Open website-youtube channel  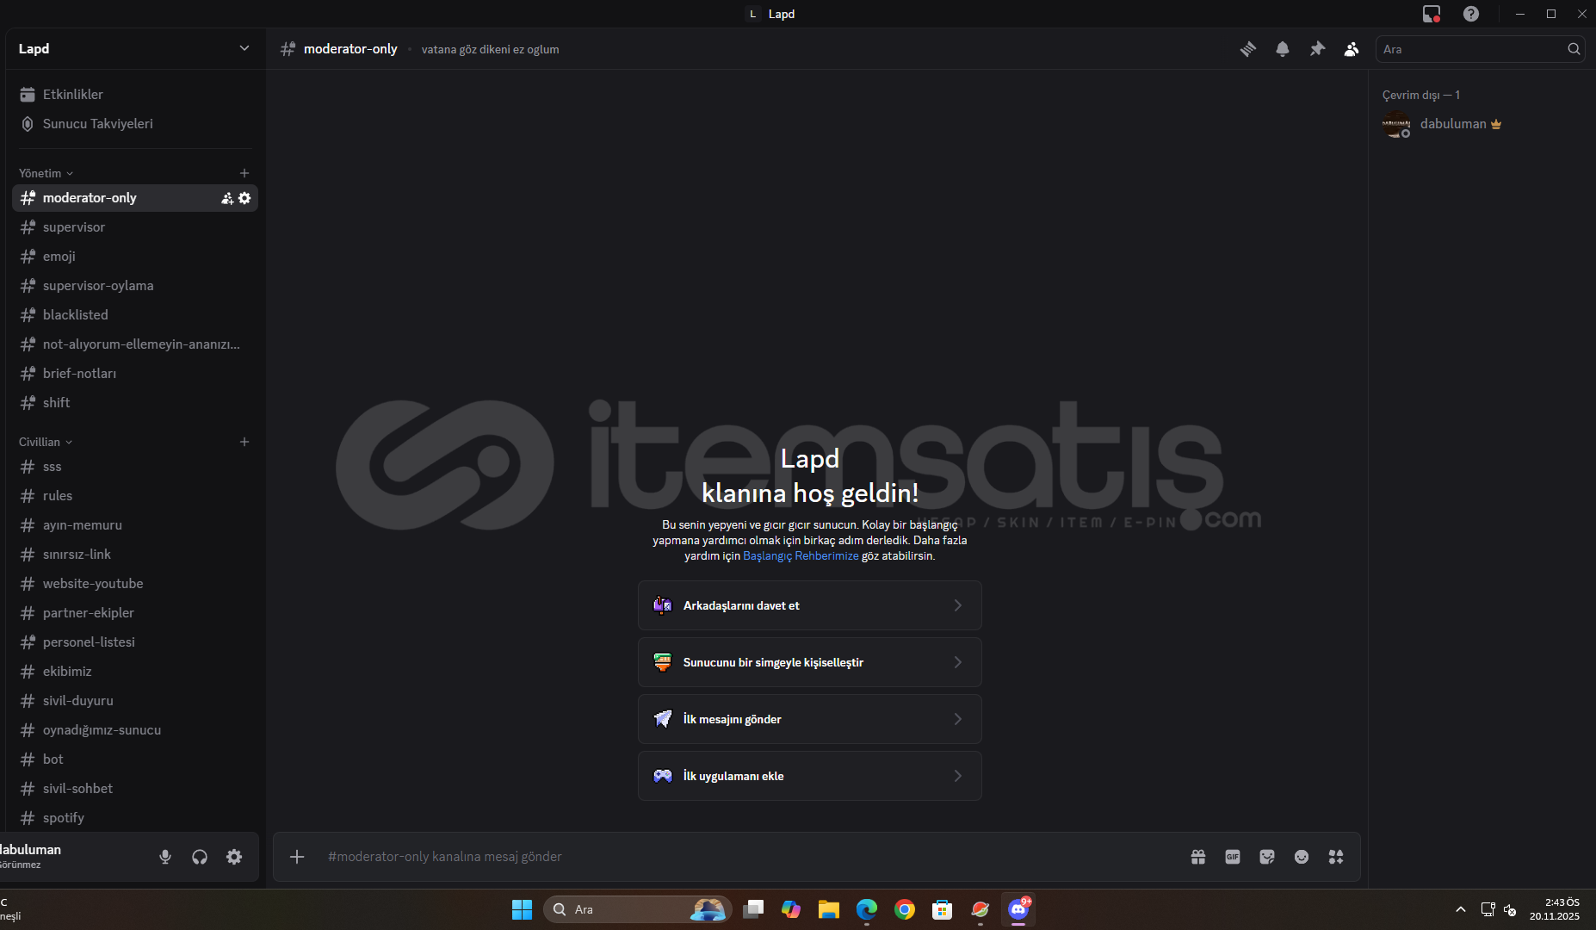pos(135,584)
